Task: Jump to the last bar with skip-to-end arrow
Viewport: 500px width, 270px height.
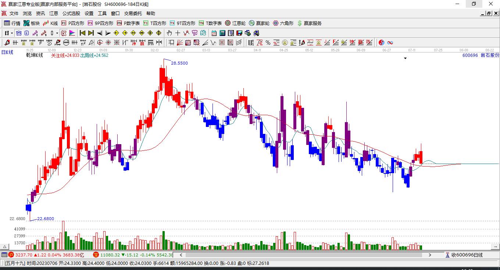Action: pos(91,33)
